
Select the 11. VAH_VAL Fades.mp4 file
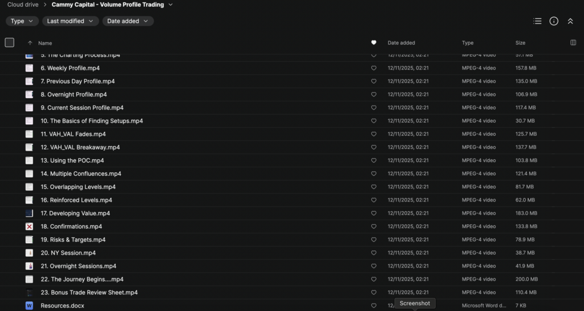coord(73,134)
